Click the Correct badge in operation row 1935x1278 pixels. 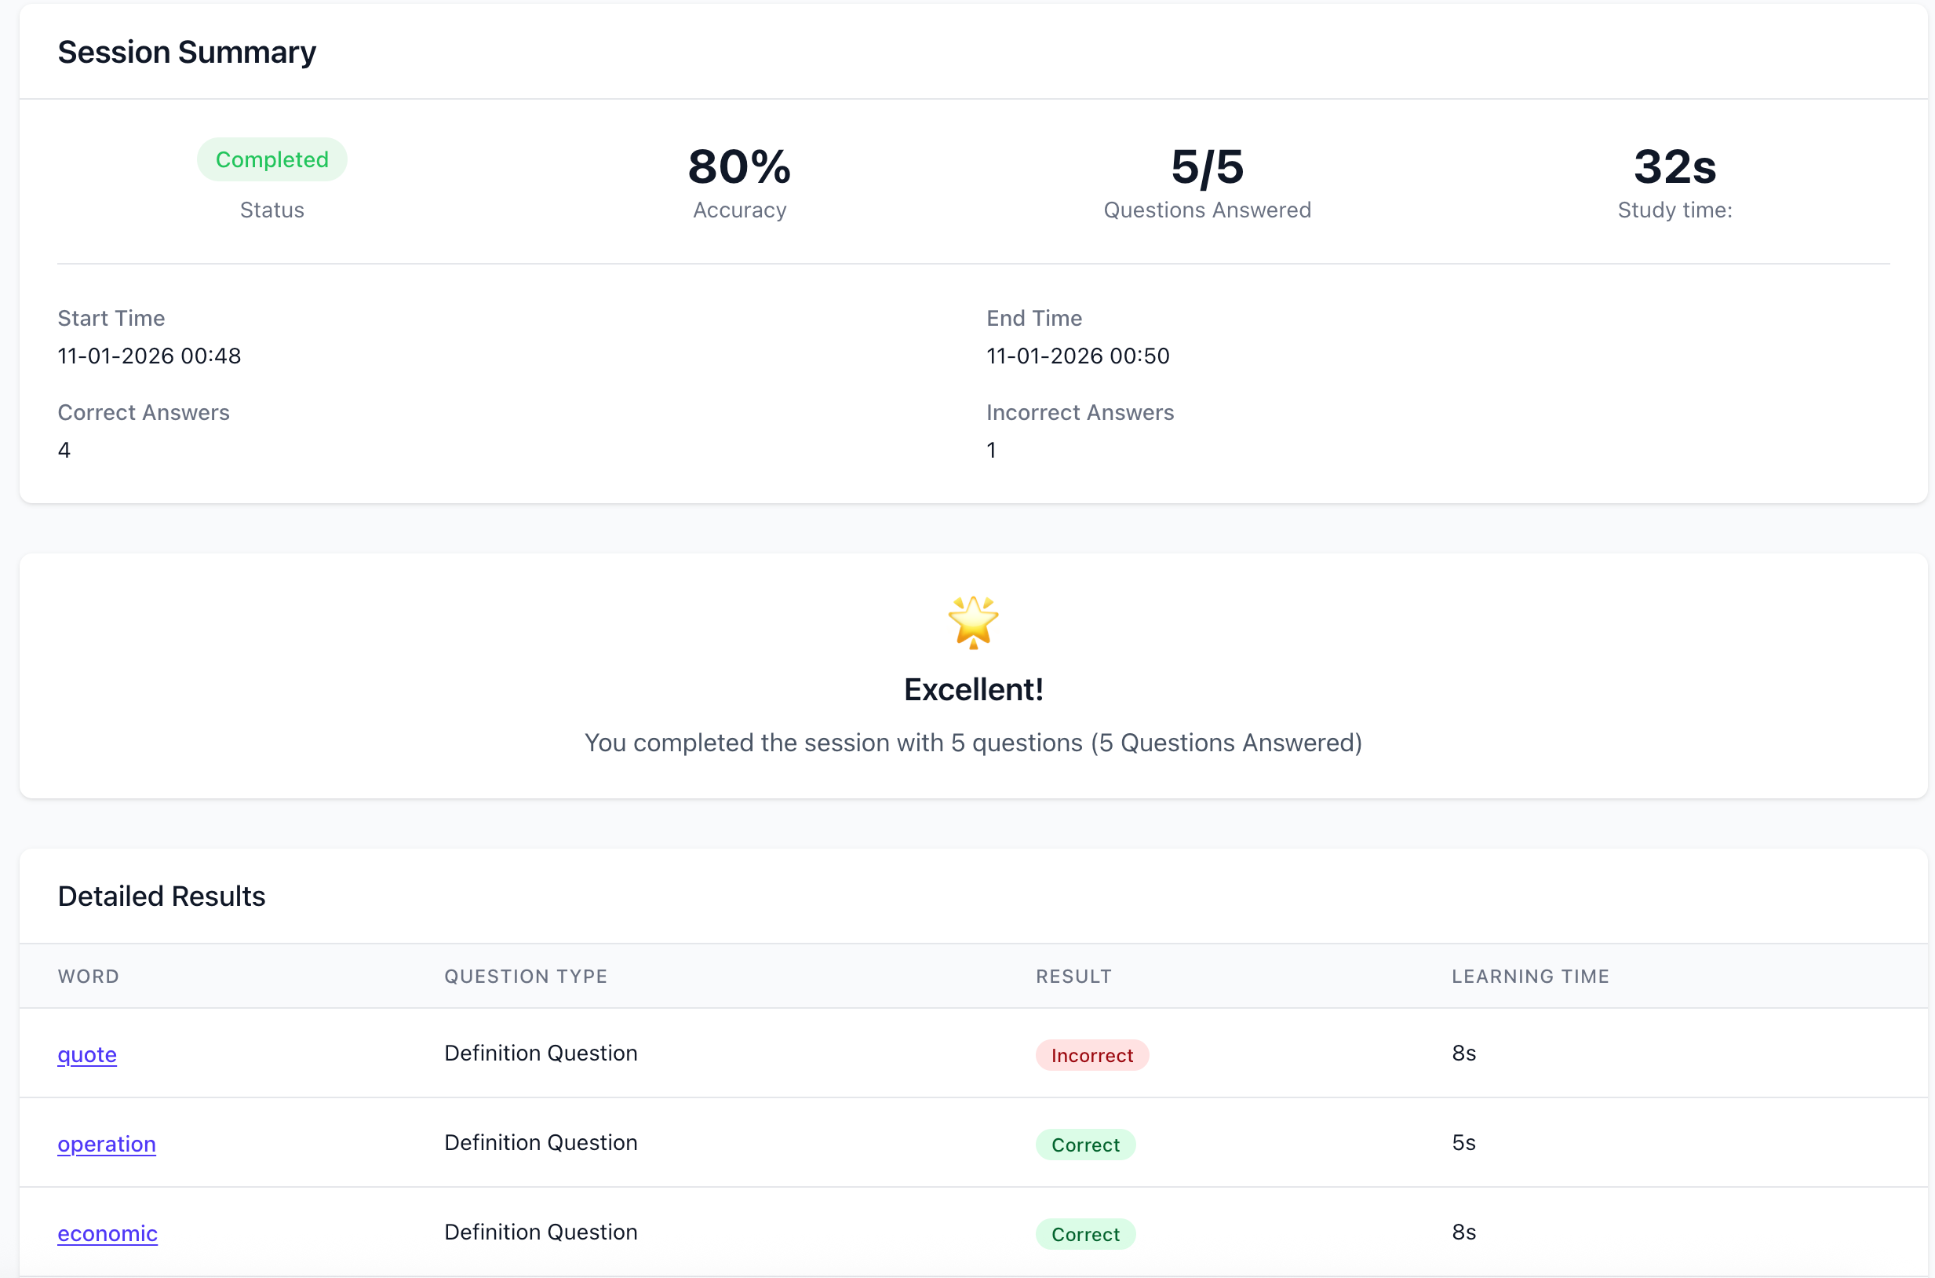1084,1145
